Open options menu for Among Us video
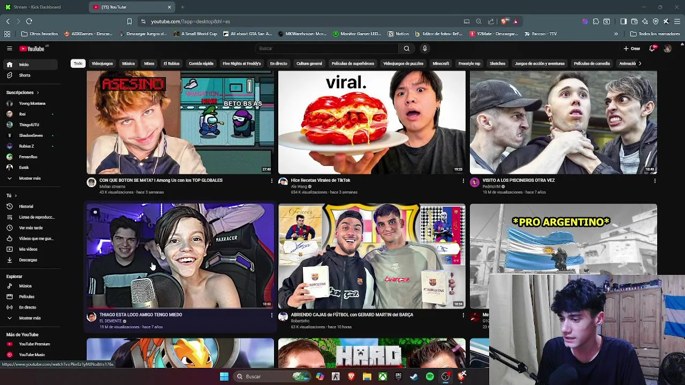Screen dimensions: 685x385 [271, 181]
